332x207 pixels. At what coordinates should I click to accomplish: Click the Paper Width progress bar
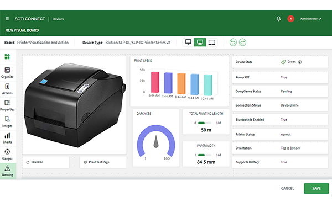point(205,155)
